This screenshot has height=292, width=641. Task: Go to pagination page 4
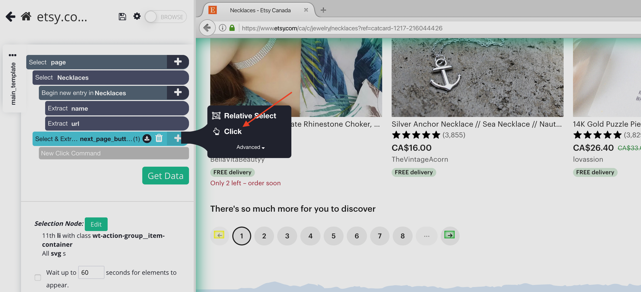click(310, 236)
